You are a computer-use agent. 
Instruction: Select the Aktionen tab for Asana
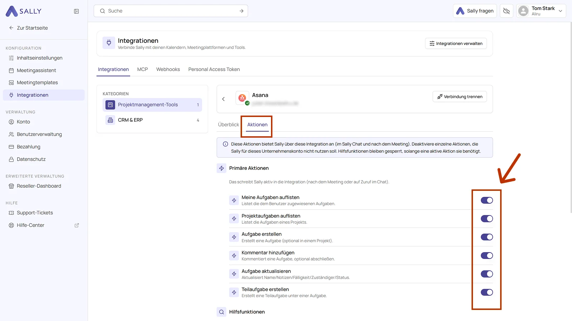pyautogui.click(x=257, y=125)
